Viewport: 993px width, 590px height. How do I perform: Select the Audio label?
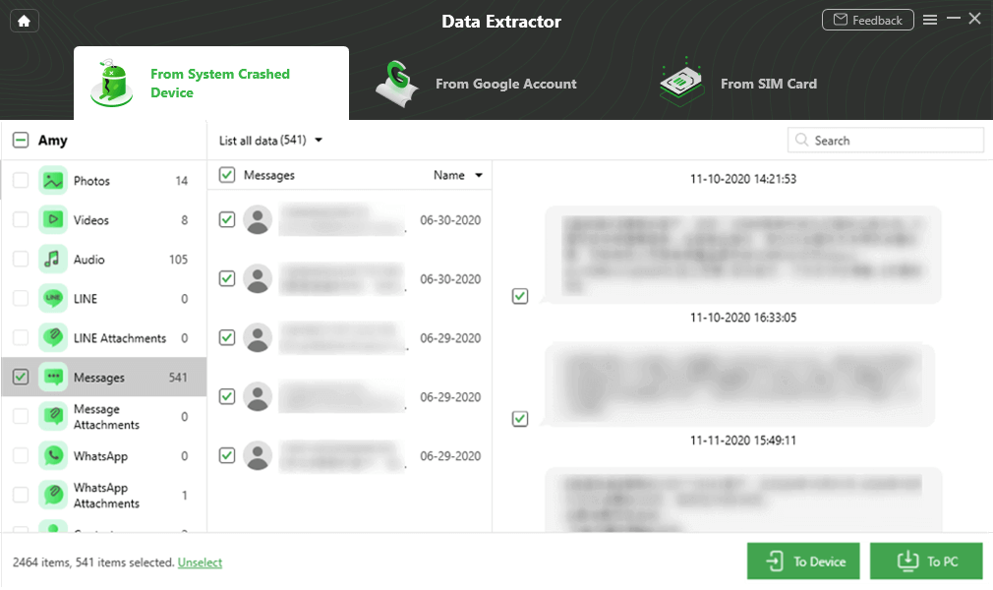89,260
